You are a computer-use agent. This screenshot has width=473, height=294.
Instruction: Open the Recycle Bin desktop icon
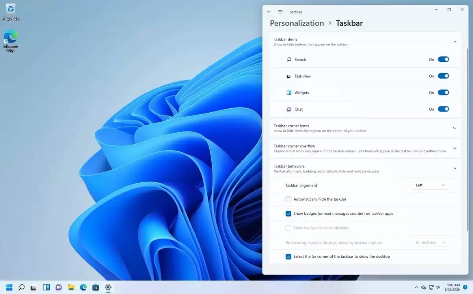(11, 12)
